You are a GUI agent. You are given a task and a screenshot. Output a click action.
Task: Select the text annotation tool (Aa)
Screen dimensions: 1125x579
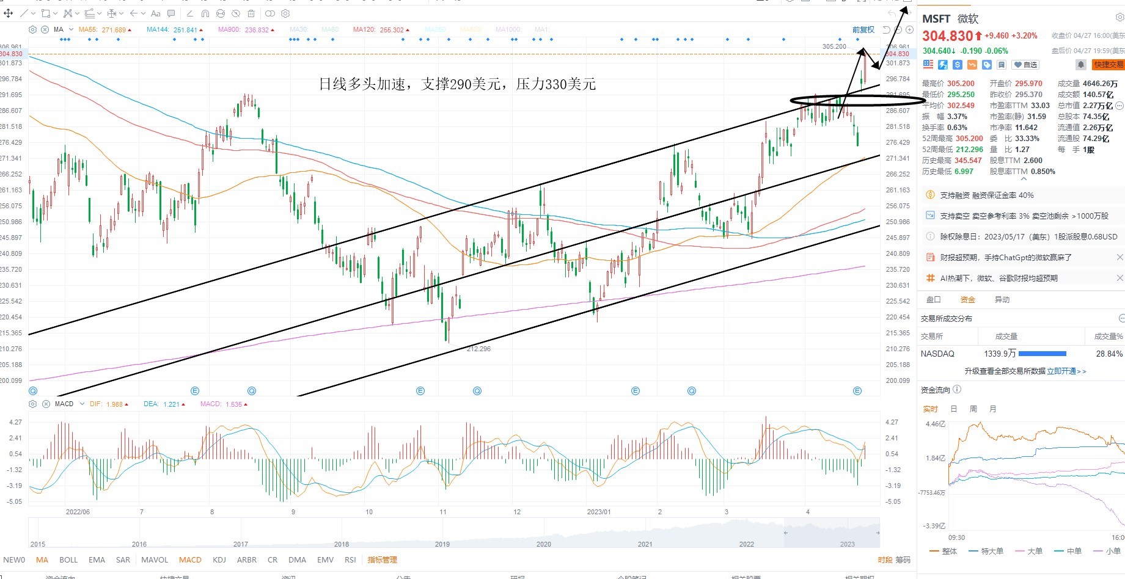pos(155,13)
